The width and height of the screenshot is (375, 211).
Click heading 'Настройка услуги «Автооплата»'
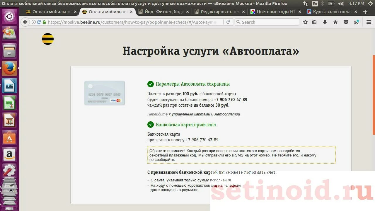(211, 51)
